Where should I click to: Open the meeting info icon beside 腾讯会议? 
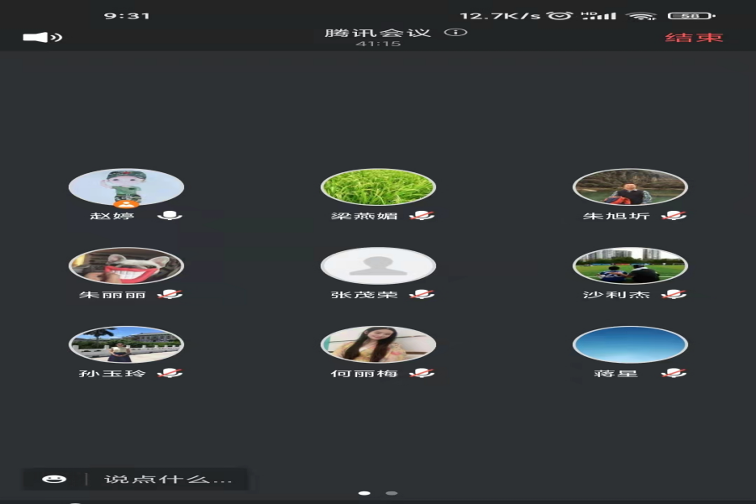pos(455,33)
